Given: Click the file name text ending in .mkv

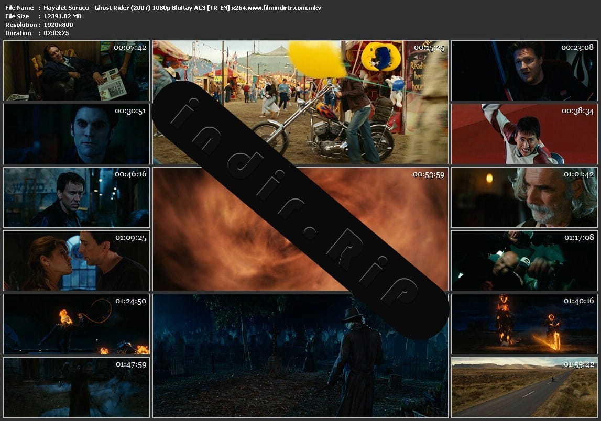Looking at the screenshot, I should [x=182, y=8].
